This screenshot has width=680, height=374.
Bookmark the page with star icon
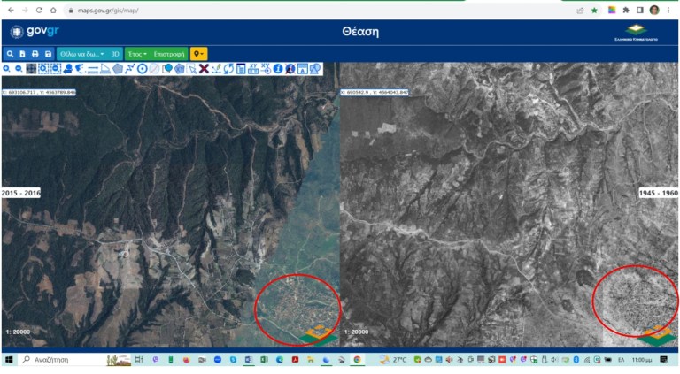(594, 10)
